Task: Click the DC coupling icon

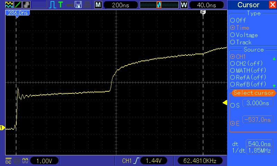Action: tap(8, 160)
